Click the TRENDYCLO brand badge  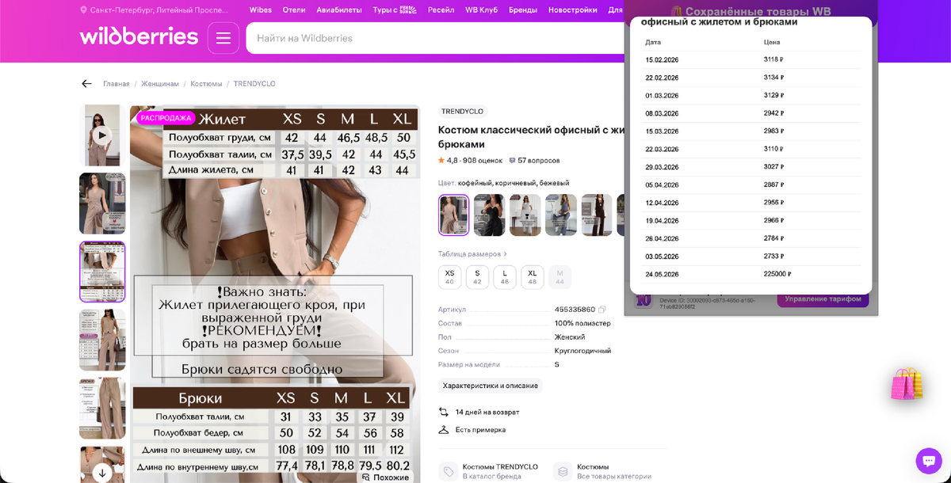(x=462, y=112)
